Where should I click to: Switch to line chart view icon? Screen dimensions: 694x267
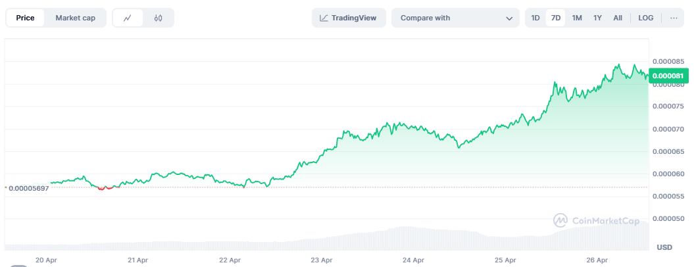[x=128, y=18]
